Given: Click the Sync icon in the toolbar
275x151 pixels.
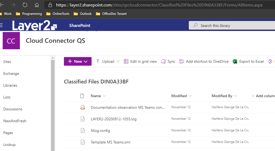Looking at the screenshot, I should point(163,61).
